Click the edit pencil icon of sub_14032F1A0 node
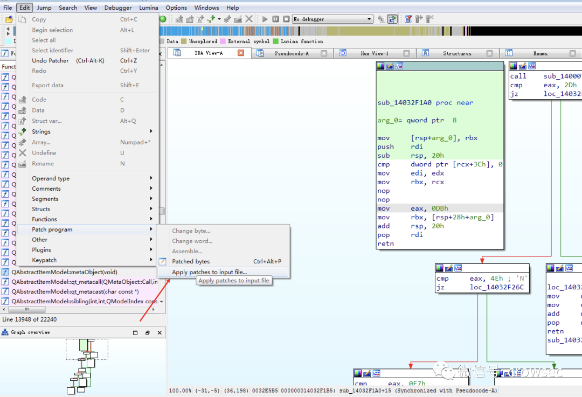This screenshot has height=397, width=582. 390,66
